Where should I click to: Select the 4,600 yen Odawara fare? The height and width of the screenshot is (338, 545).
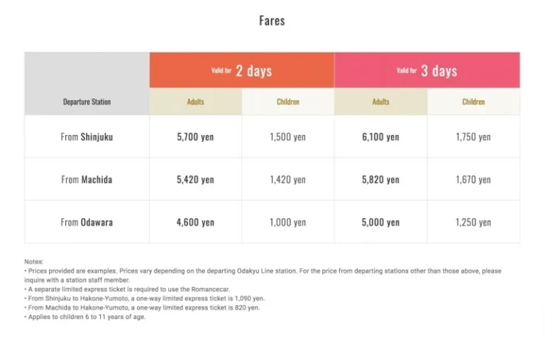click(195, 222)
